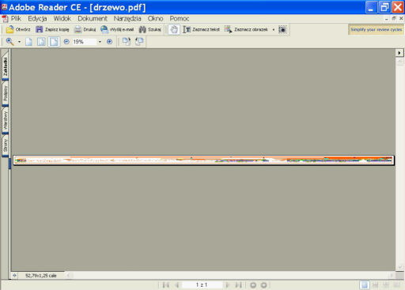Expand magnifier zoom tool dropdown arrow
The width and height of the screenshot is (405, 290).
[19, 42]
